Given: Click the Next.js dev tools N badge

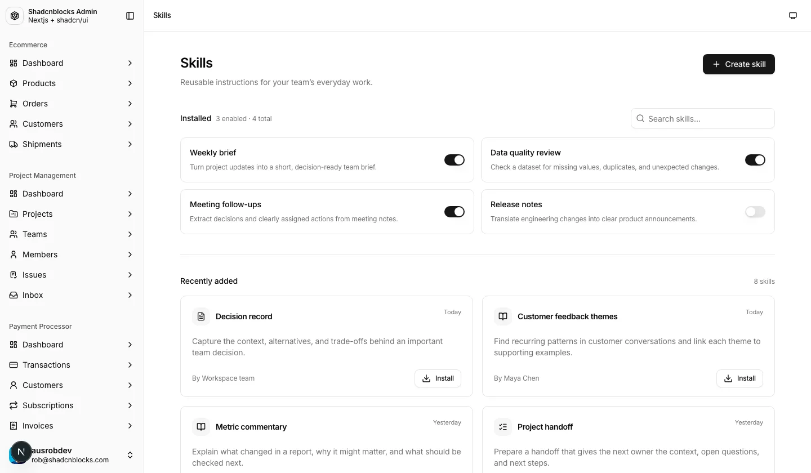Looking at the screenshot, I should tap(21, 452).
